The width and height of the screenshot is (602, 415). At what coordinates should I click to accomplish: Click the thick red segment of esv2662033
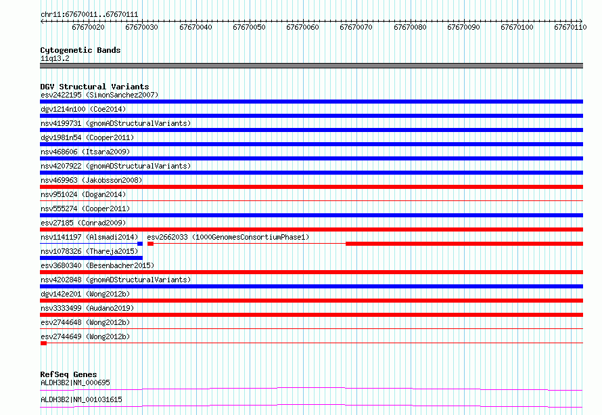click(x=465, y=244)
